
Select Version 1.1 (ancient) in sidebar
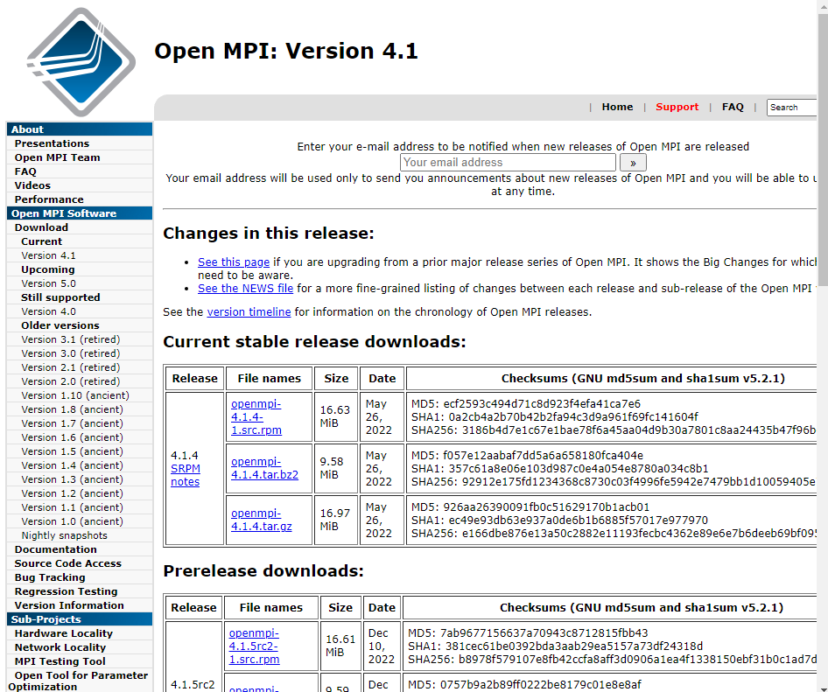pos(72,507)
